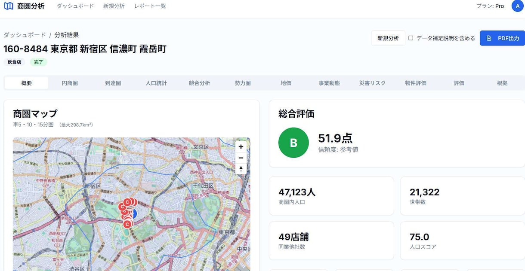Reset map bearing with compass button
Image resolution: width=525 pixels, height=271 pixels.
click(x=241, y=169)
